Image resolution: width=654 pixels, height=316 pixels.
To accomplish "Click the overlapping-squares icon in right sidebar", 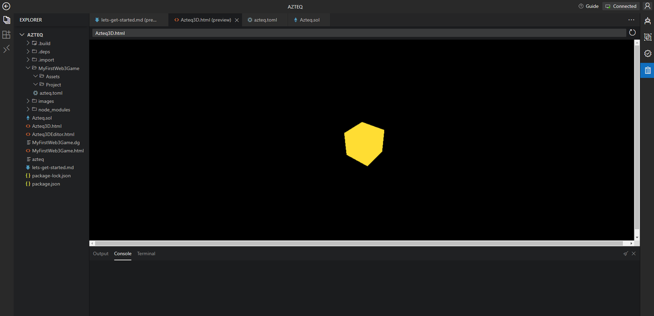I will coord(647,37).
